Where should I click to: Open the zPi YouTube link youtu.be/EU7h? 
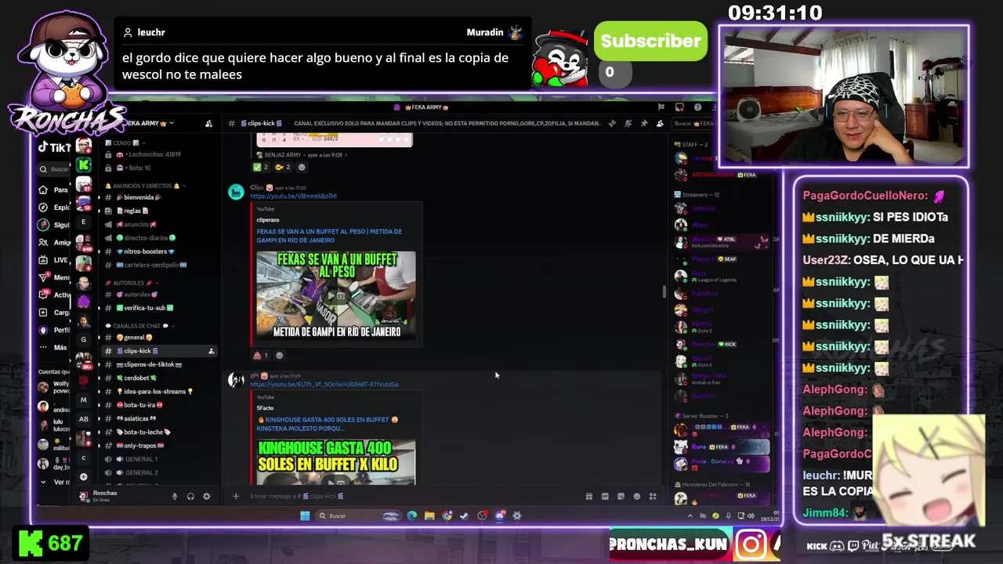pyautogui.click(x=324, y=385)
